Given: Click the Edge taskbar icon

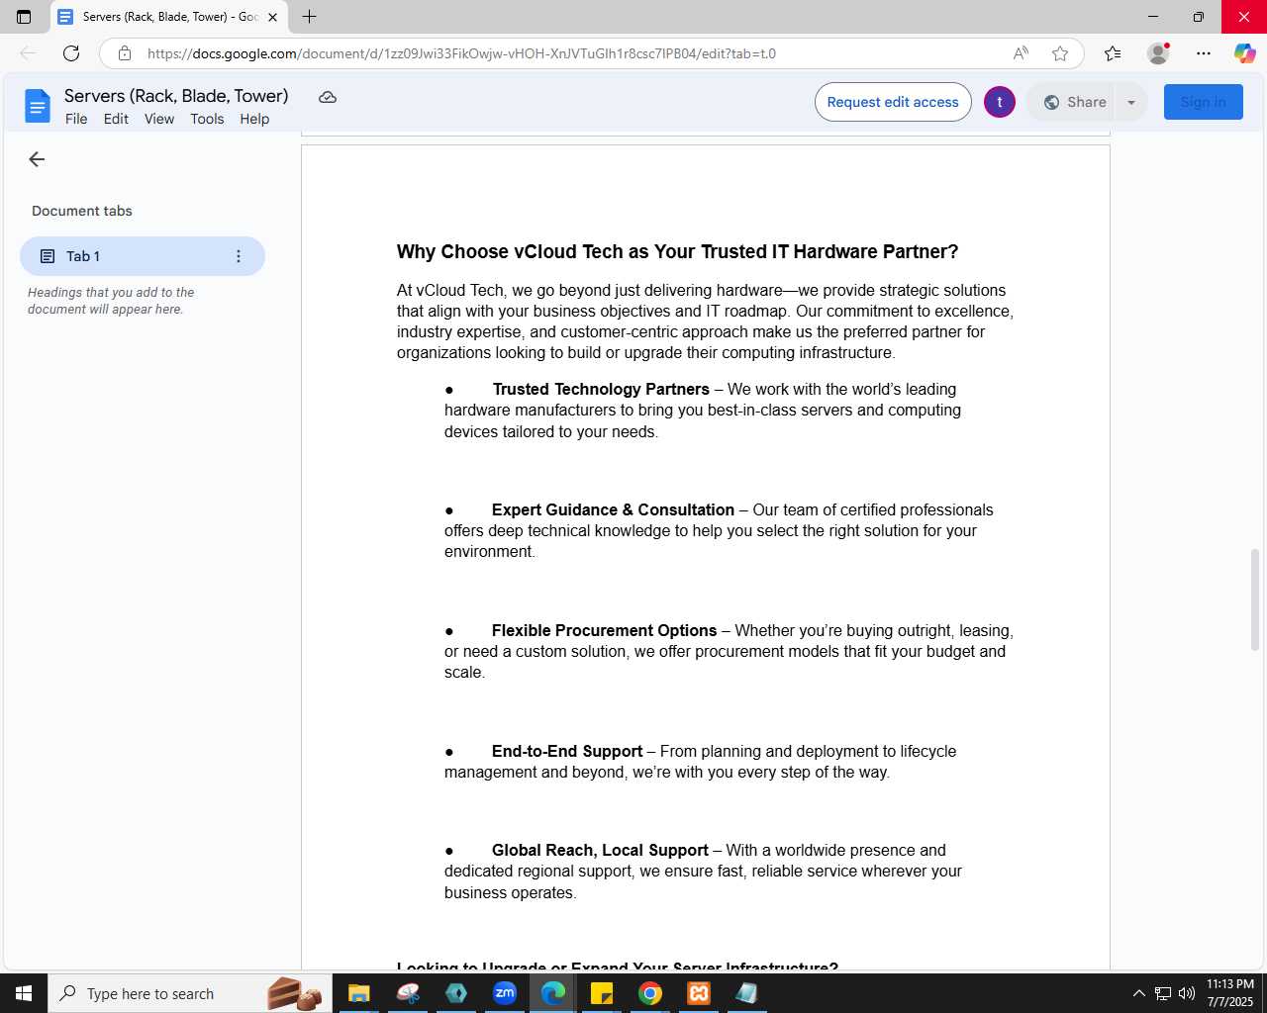Looking at the screenshot, I should pyautogui.click(x=553, y=993).
